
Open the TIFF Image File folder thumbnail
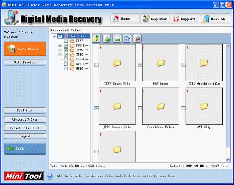pos(117,63)
